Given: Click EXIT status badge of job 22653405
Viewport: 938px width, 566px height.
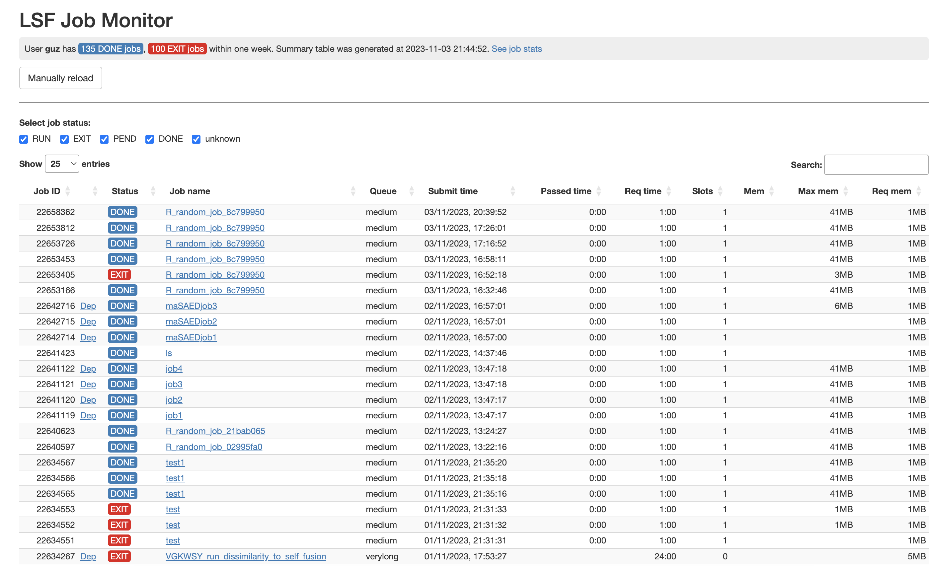Looking at the screenshot, I should pyautogui.click(x=119, y=275).
